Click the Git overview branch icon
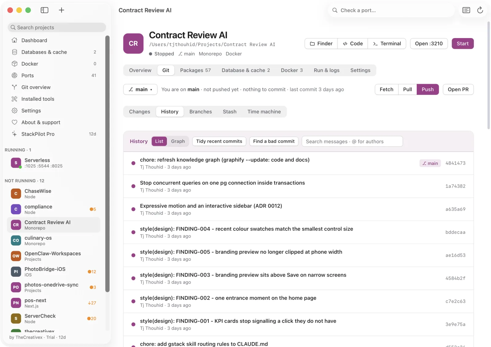The width and height of the screenshot is (491, 347). [14, 87]
